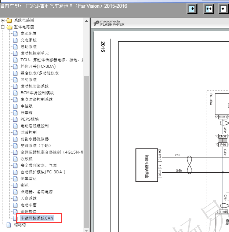The width and height of the screenshot is (229, 232).
Task: Open the 空调压缩机离合器控制 diagram
Action: coord(52,152)
